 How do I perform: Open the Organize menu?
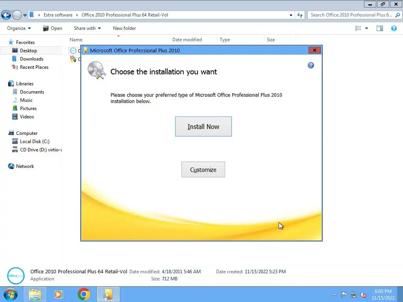[19, 28]
